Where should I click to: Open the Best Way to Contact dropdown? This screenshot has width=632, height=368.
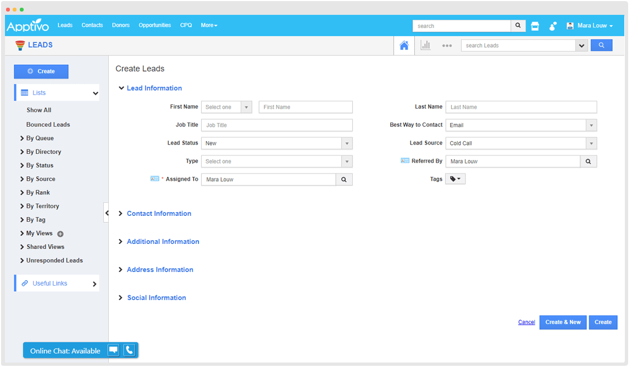[x=591, y=125]
